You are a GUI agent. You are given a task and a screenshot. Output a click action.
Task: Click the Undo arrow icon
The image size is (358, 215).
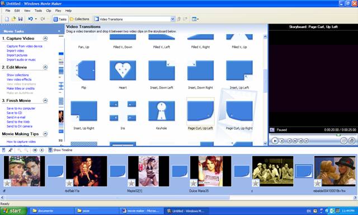click(30, 19)
